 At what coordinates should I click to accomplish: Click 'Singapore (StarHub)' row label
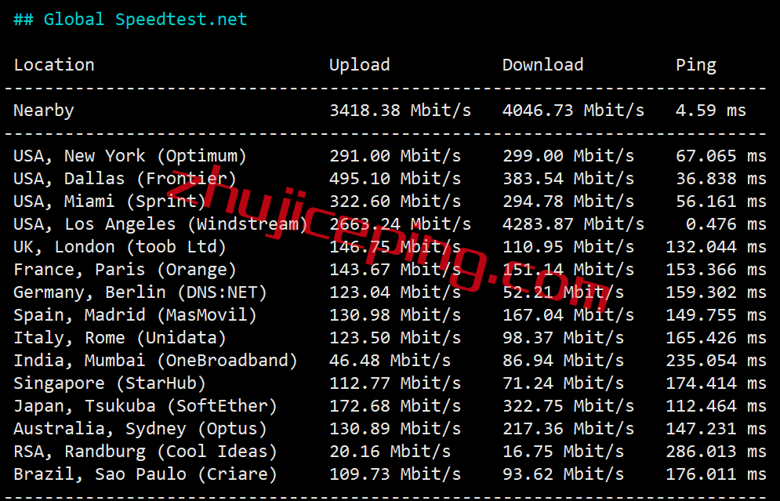click(x=110, y=383)
